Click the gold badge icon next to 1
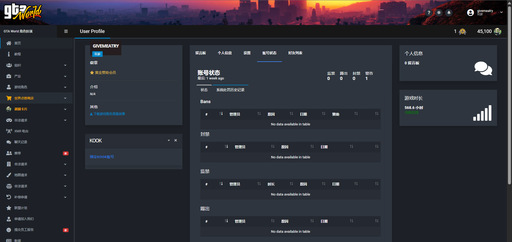Viewport: 512px width, 242px height. (x=462, y=31)
